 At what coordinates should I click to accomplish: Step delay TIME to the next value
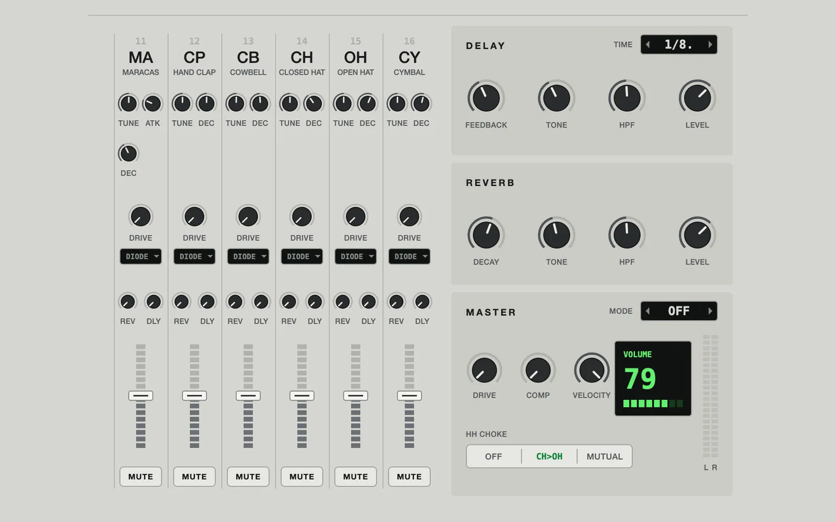point(710,44)
